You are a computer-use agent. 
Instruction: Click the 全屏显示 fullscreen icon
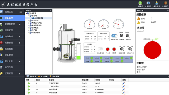pos(148,3)
